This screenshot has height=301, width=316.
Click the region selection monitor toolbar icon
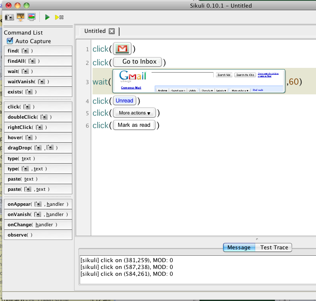click(32, 17)
